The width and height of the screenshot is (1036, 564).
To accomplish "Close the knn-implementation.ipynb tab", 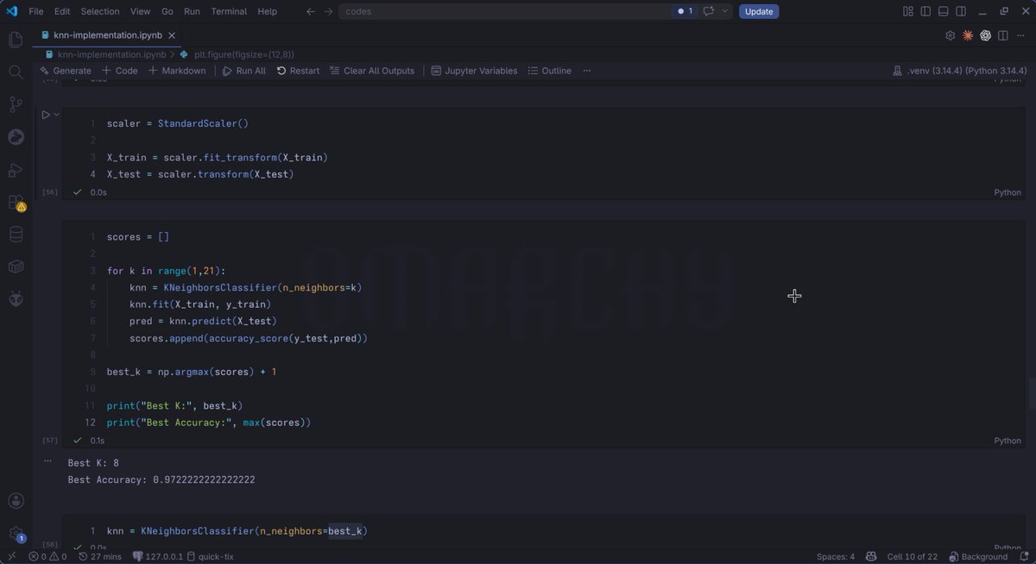I will [x=172, y=35].
